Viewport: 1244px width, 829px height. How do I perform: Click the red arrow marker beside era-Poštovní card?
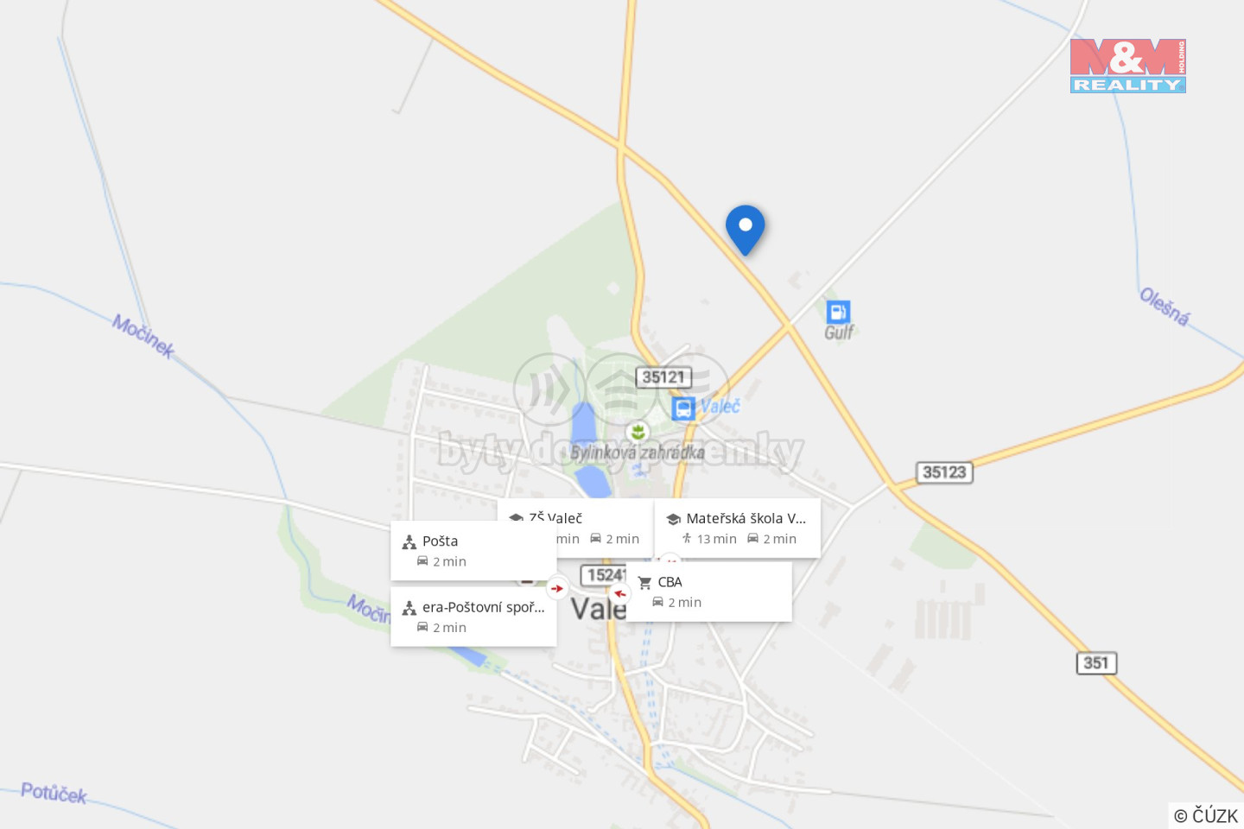pyautogui.click(x=557, y=588)
